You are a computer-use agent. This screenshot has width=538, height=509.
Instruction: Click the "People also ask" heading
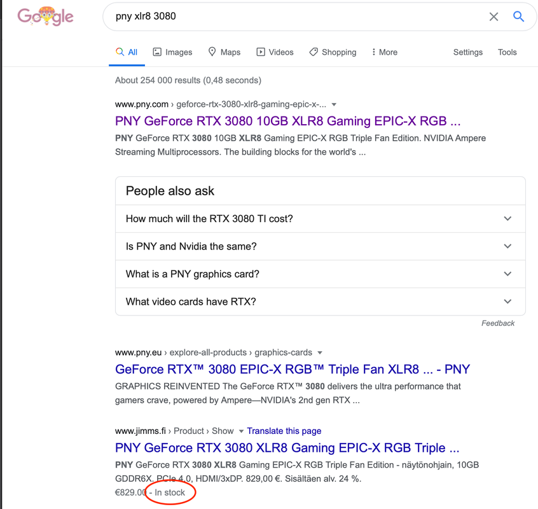point(170,191)
